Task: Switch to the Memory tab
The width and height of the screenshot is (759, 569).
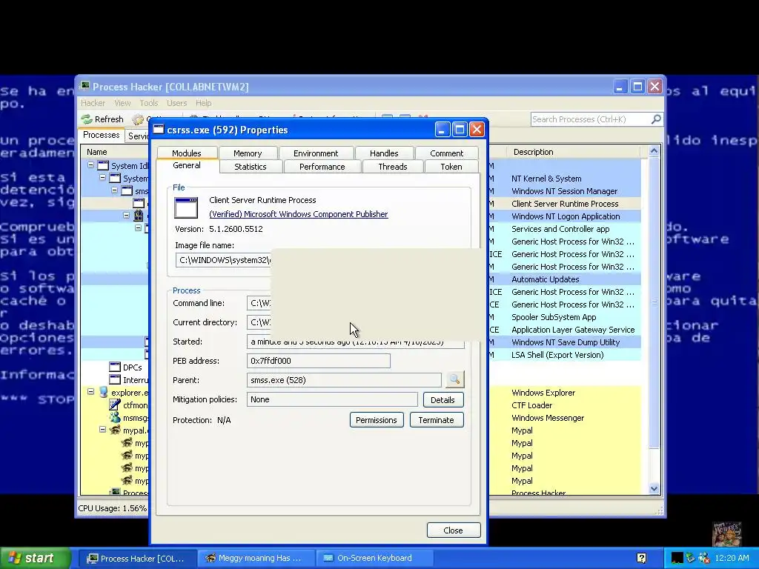Action: [x=248, y=153]
